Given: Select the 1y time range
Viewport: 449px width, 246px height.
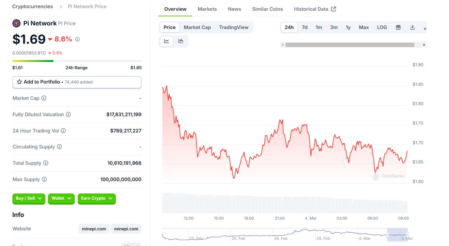Looking at the screenshot, I should pos(348,27).
